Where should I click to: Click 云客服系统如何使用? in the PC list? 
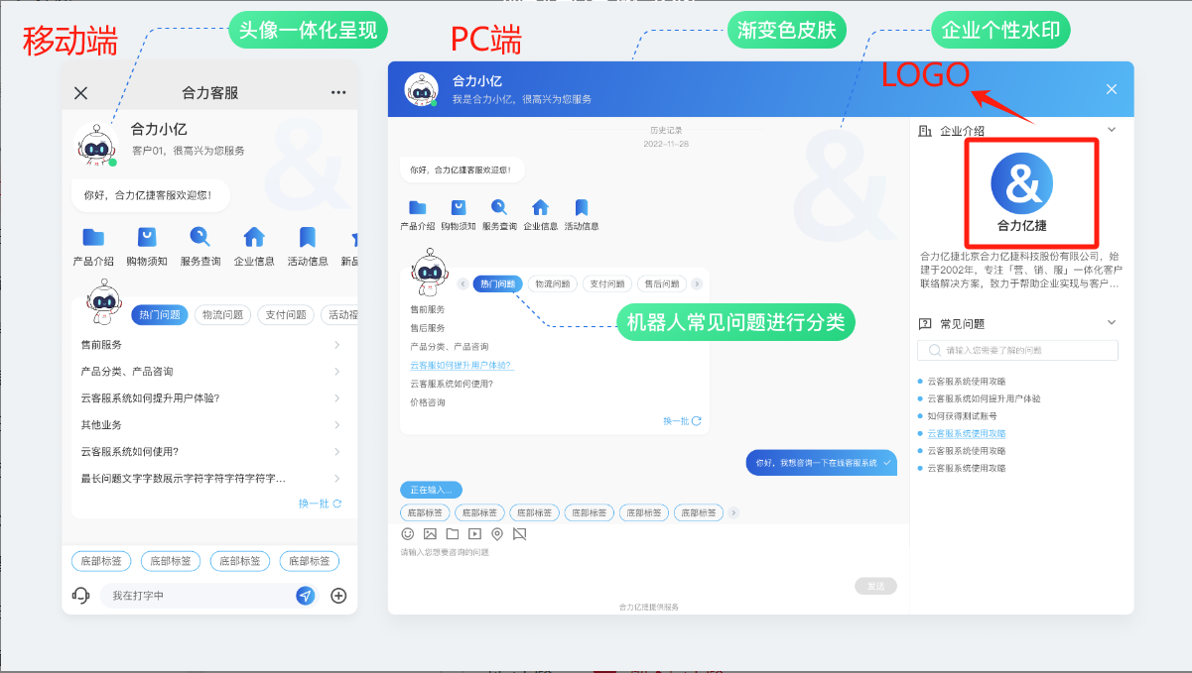452,384
